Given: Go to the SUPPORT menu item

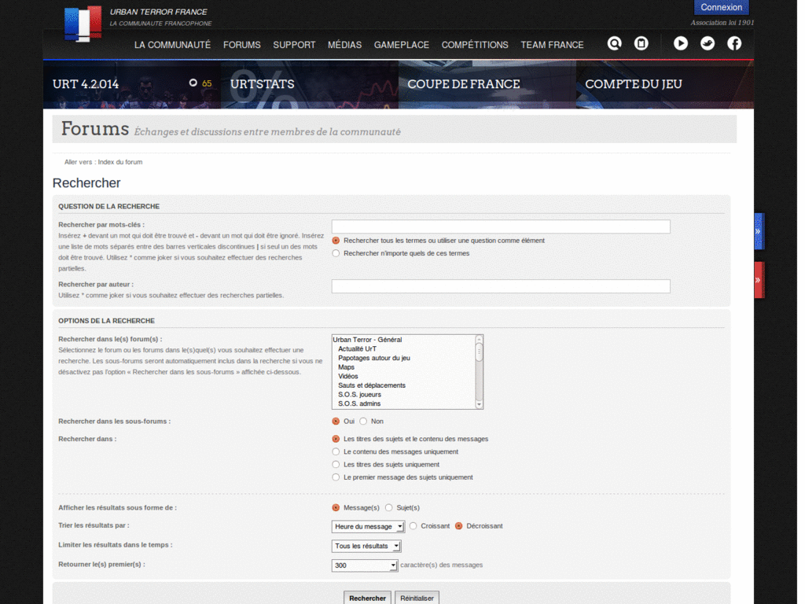Looking at the screenshot, I should pyautogui.click(x=294, y=45).
